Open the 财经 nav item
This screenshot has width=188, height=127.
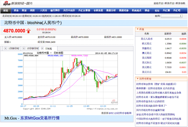click(x=6, y=11)
